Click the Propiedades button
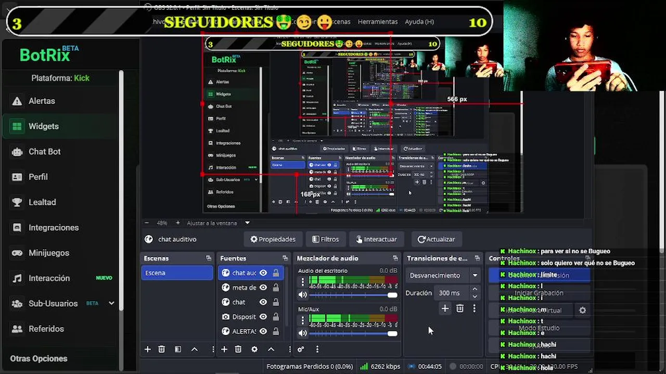Image resolution: width=666 pixels, height=374 pixels. (273, 239)
